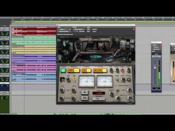Open the factory default preset dropdown
Image resolution: width=175 pixels, height=131 pixels.
pos(79,29)
